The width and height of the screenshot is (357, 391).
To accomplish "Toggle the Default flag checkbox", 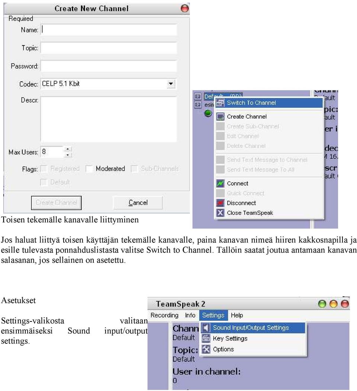I will [x=44, y=182].
